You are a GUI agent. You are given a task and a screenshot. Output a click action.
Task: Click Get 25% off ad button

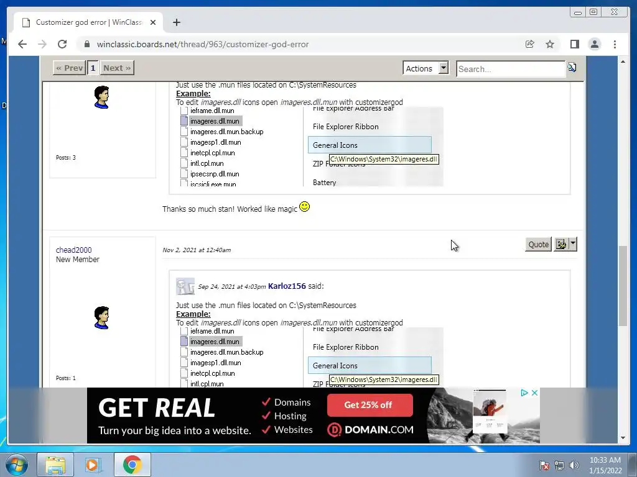(370, 405)
